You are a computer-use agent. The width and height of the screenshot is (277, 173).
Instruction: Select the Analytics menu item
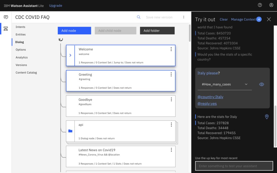22,57
